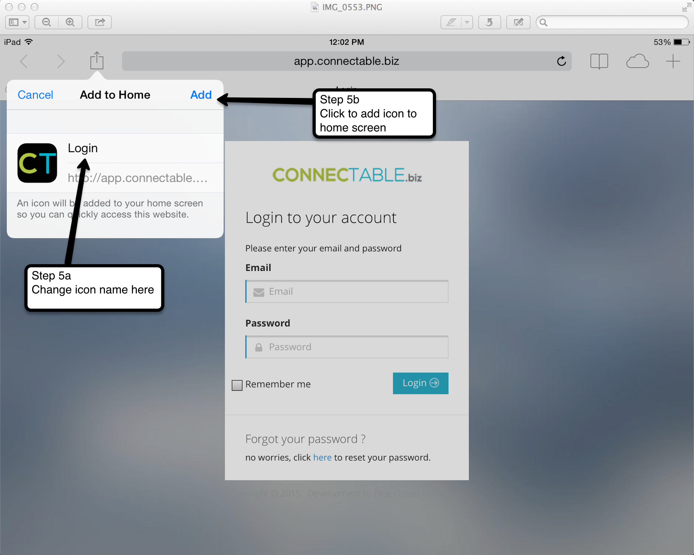Click Add to confirm home screen
This screenshot has width=694, height=555.
(200, 95)
